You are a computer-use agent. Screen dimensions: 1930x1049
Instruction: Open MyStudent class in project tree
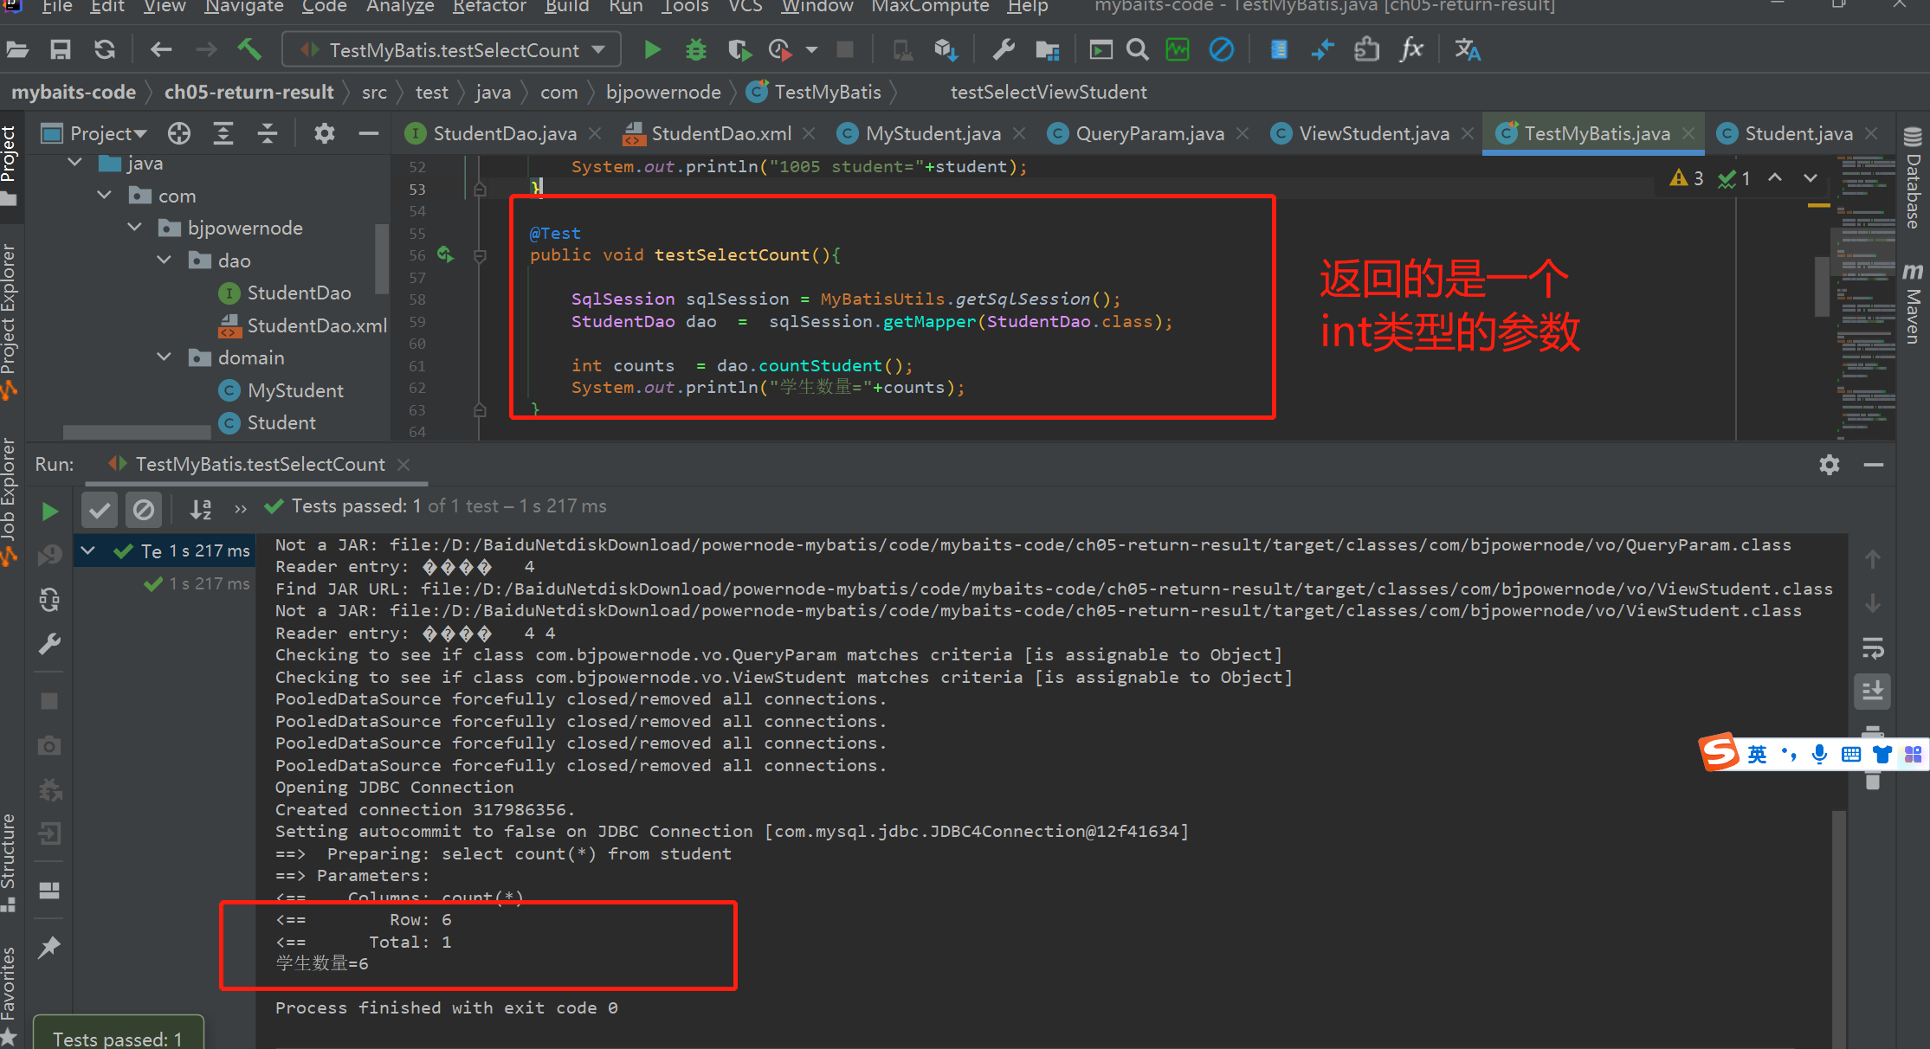click(x=295, y=390)
